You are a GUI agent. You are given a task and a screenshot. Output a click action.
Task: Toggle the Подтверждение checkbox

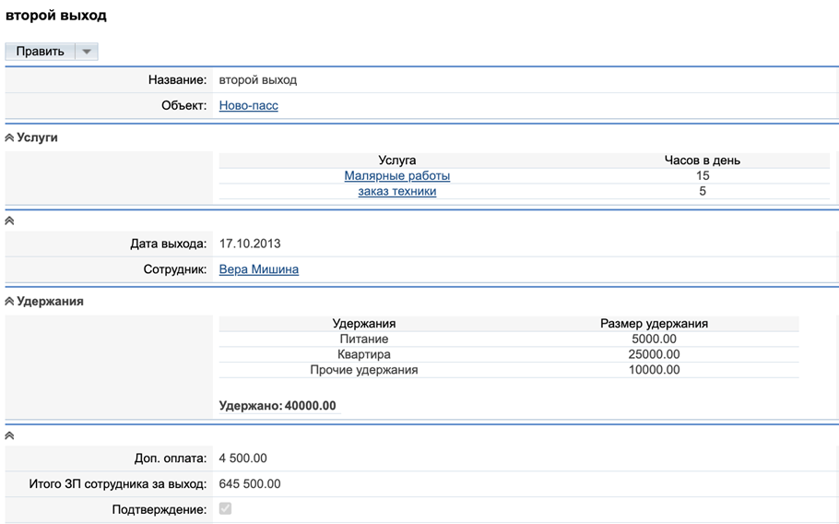pyautogui.click(x=225, y=509)
